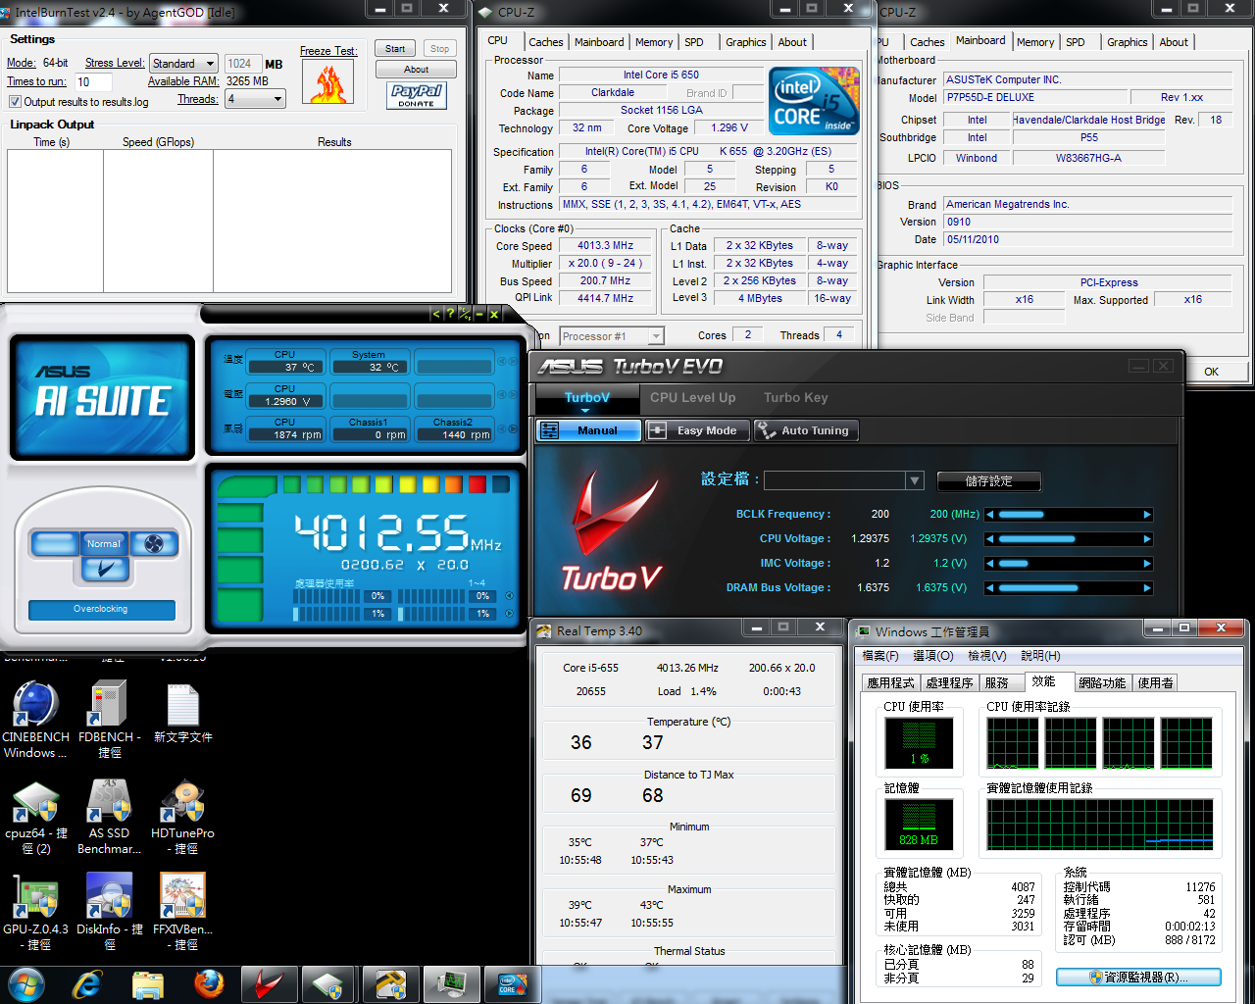The height and width of the screenshot is (1004, 1255).
Task: Open the Stress Level dropdown set to Standard
Action: click(x=183, y=64)
